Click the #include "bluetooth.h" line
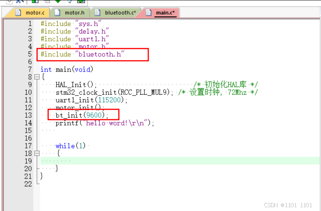321x211 pixels. coord(82,54)
